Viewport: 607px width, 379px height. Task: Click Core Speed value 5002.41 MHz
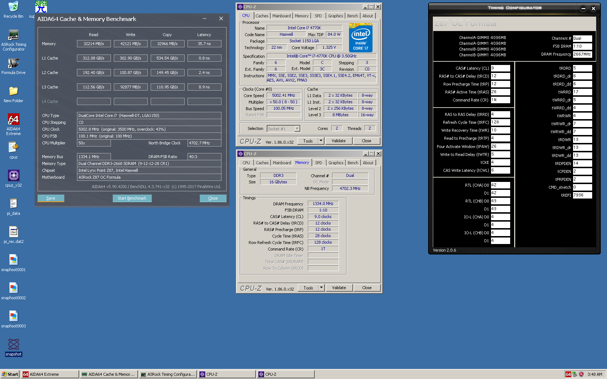(x=284, y=96)
